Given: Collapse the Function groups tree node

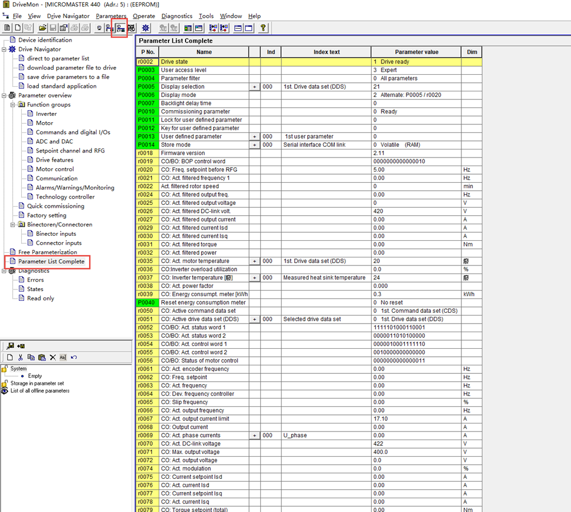Looking at the screenshot, I should pos(13,105).
